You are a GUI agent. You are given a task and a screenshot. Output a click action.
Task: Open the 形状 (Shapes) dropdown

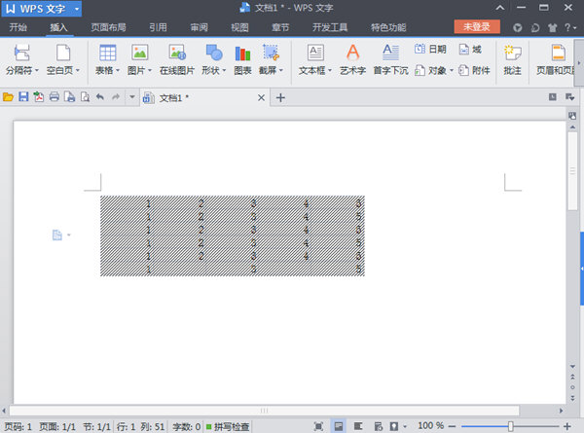[x=214, y=71]
